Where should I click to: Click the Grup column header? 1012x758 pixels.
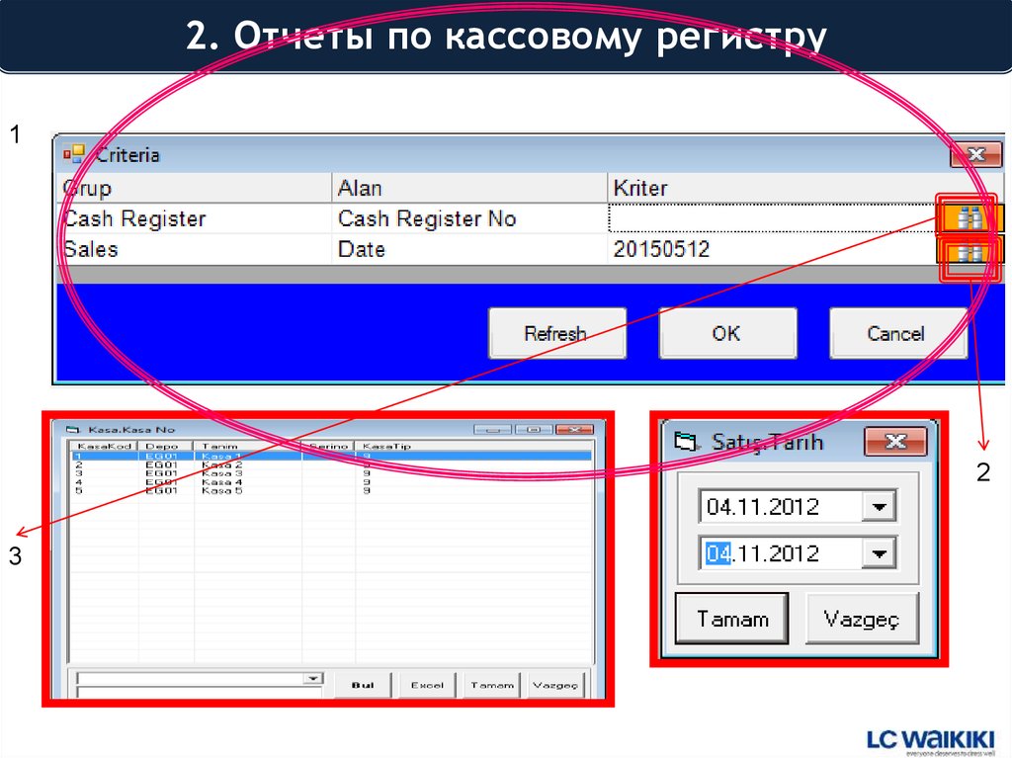(194, 188)
